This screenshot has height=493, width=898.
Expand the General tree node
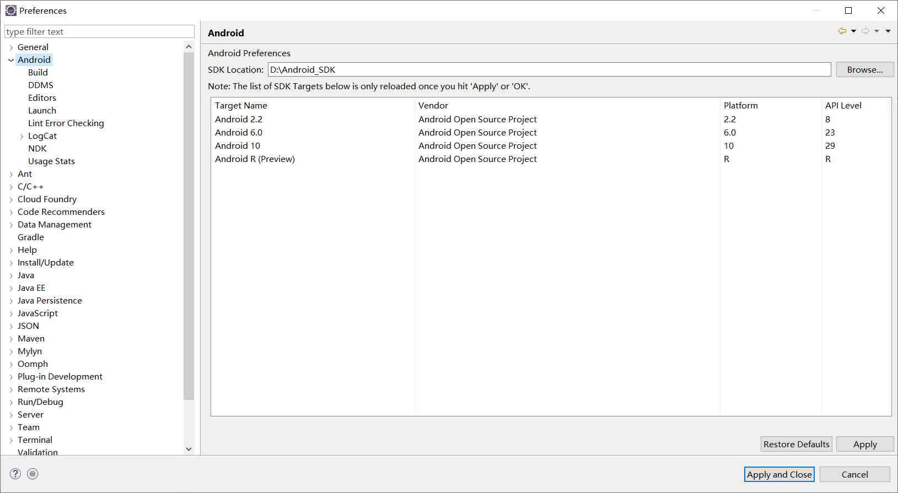click(11, 48)
